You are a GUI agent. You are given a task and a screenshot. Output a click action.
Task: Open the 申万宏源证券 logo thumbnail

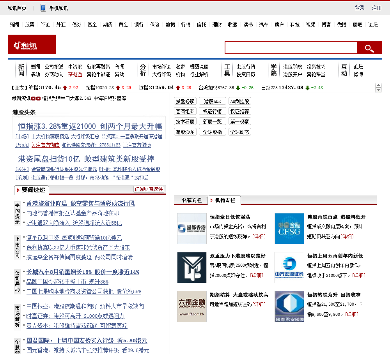tap(289, 268)
